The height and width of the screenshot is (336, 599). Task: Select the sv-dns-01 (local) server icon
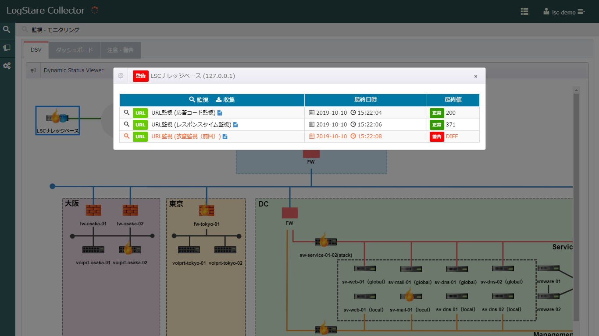[457, 297]
